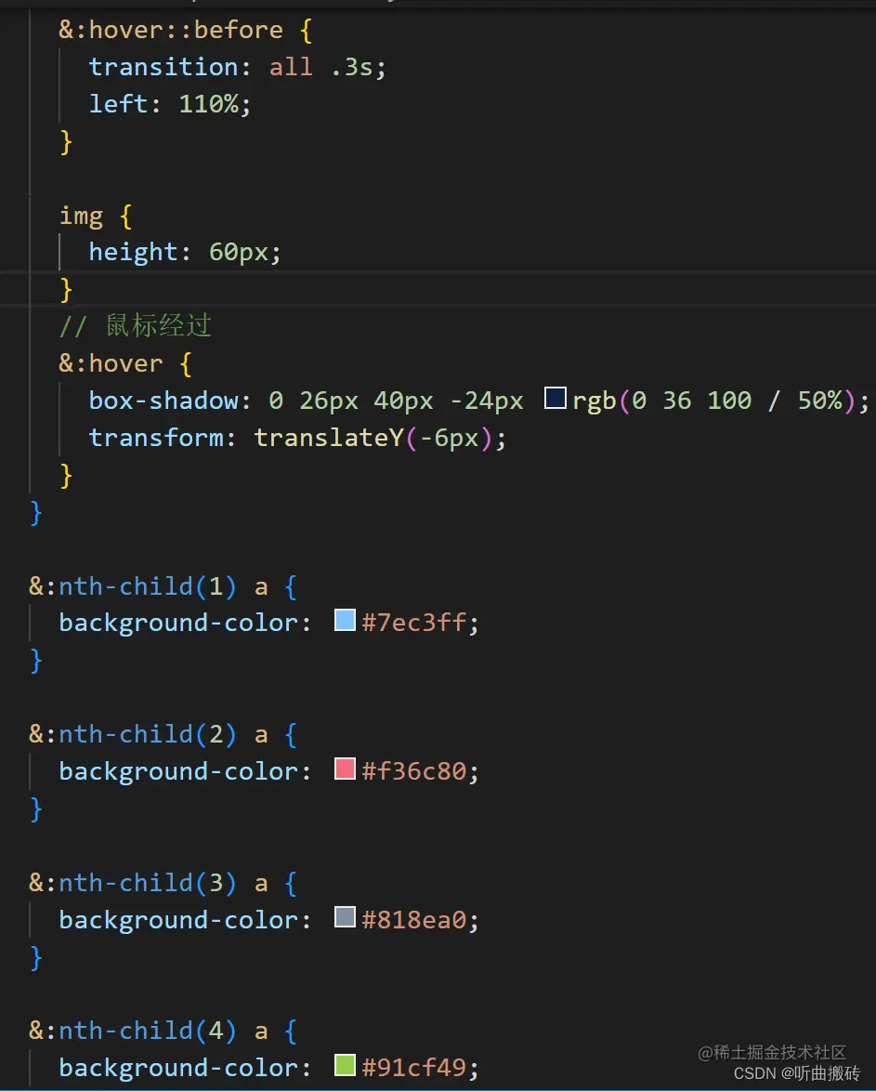This screenshot has width=876, height=1091.
Task: Click the '&:nth-child(1) a' selector
Action: pos(149,586)
